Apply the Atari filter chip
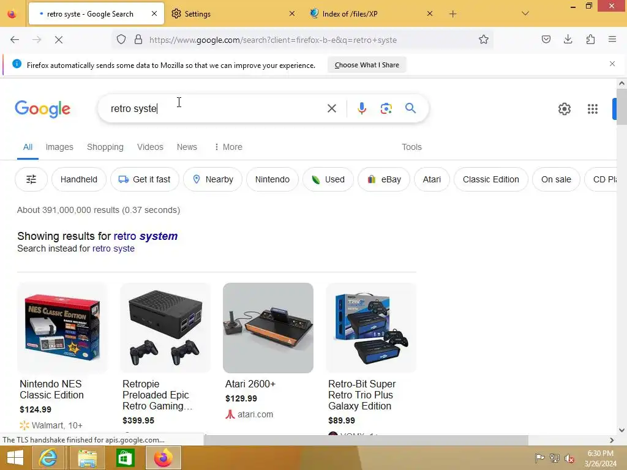 432,179
